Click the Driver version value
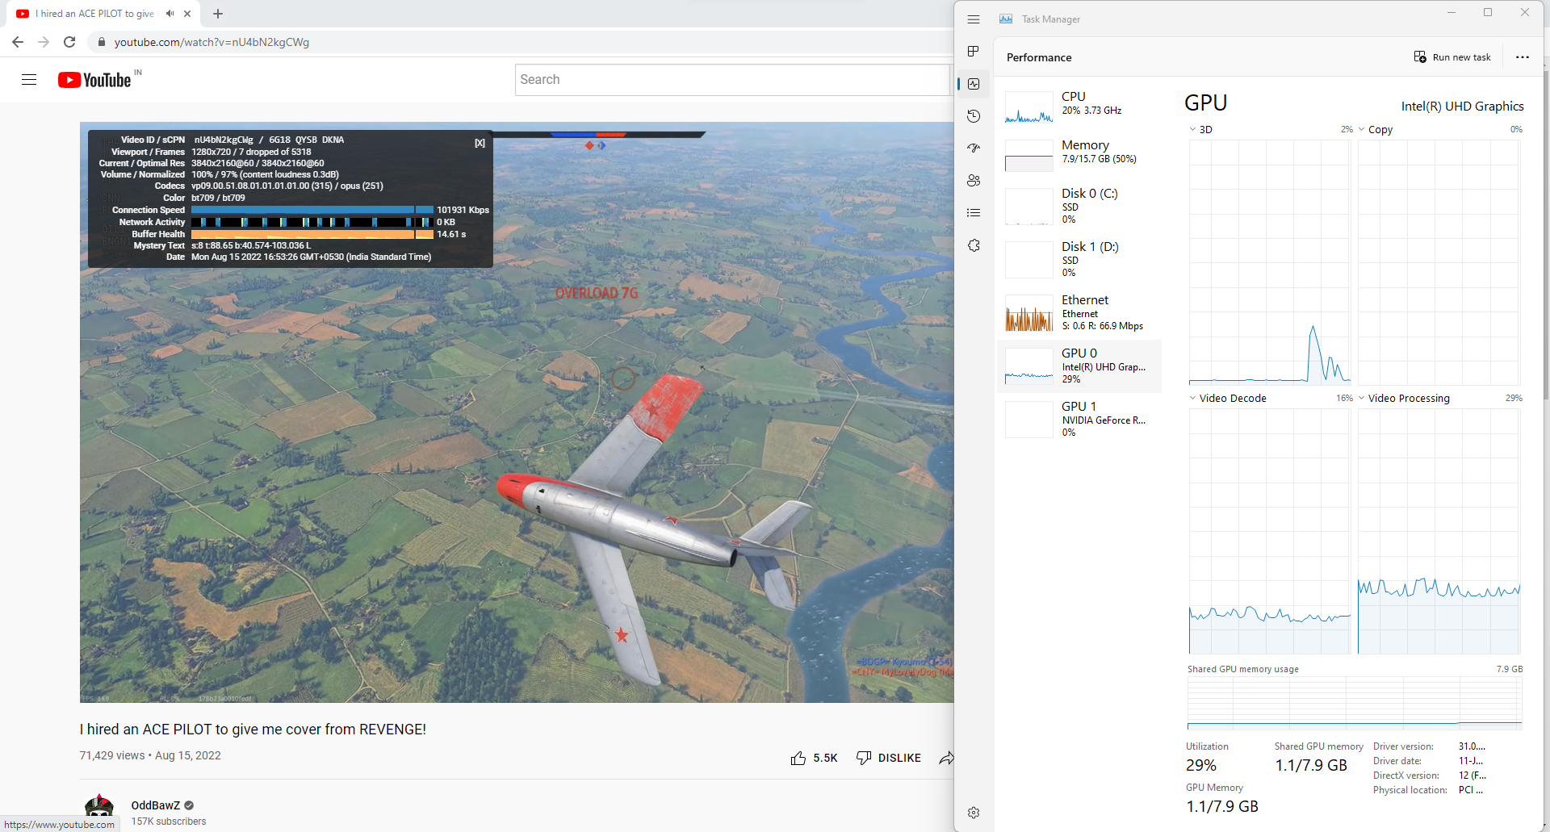Screen dimensions: 1550x832 tap(1472, 746)
